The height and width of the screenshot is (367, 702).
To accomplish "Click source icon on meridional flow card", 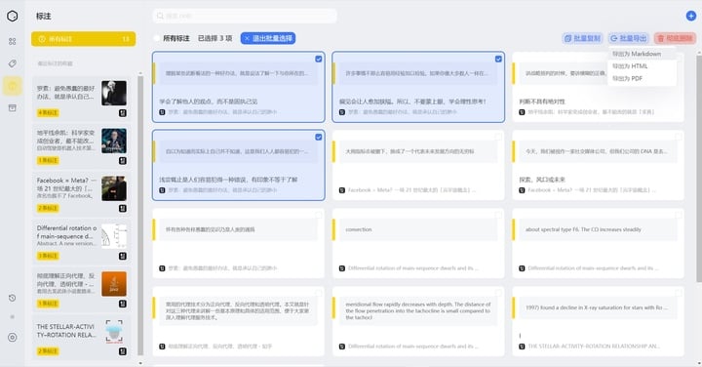I will pos(342,347).
